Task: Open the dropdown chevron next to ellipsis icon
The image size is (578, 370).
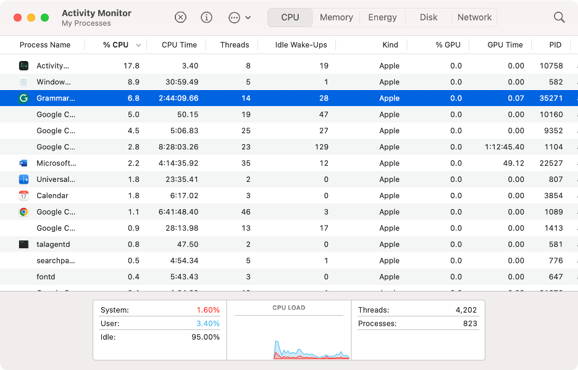Action: coord(246,17)
